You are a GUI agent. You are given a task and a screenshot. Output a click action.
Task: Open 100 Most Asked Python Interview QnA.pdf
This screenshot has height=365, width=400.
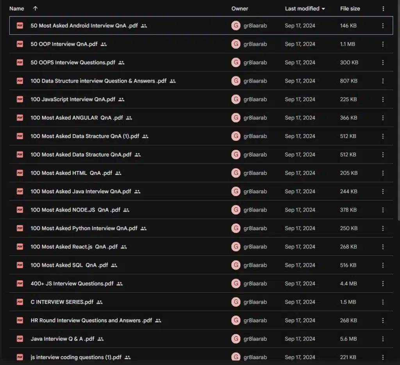point(84,228)
